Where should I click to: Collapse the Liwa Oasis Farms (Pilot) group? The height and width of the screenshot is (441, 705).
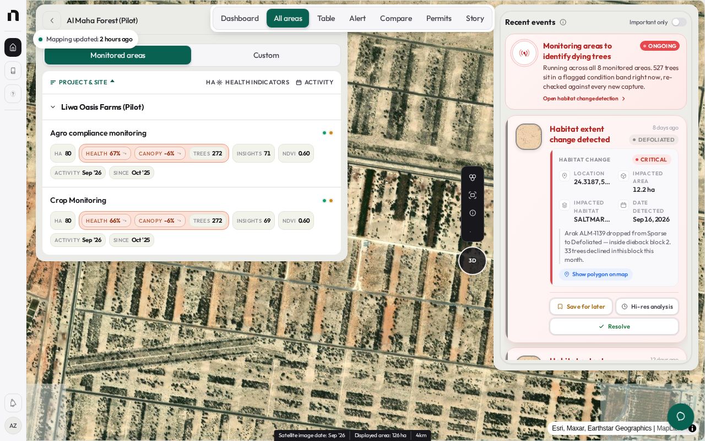tap(53, 107)
